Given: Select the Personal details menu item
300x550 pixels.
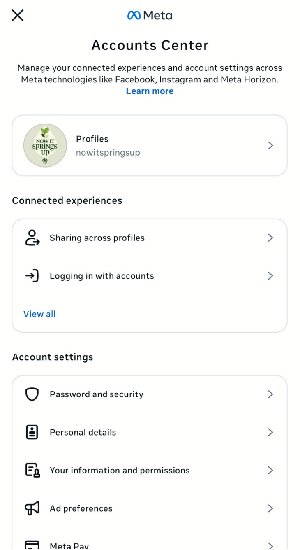Looking at the screenshot, I should click(83, 432).
